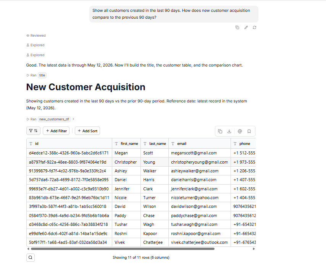Expand the first Explored step
The width and height of the screenshot is (326, 266).
[x=36, y=45]
